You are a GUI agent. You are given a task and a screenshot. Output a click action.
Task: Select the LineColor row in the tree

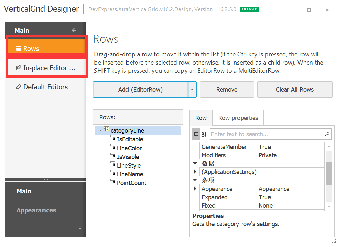[x=129, y=148]
